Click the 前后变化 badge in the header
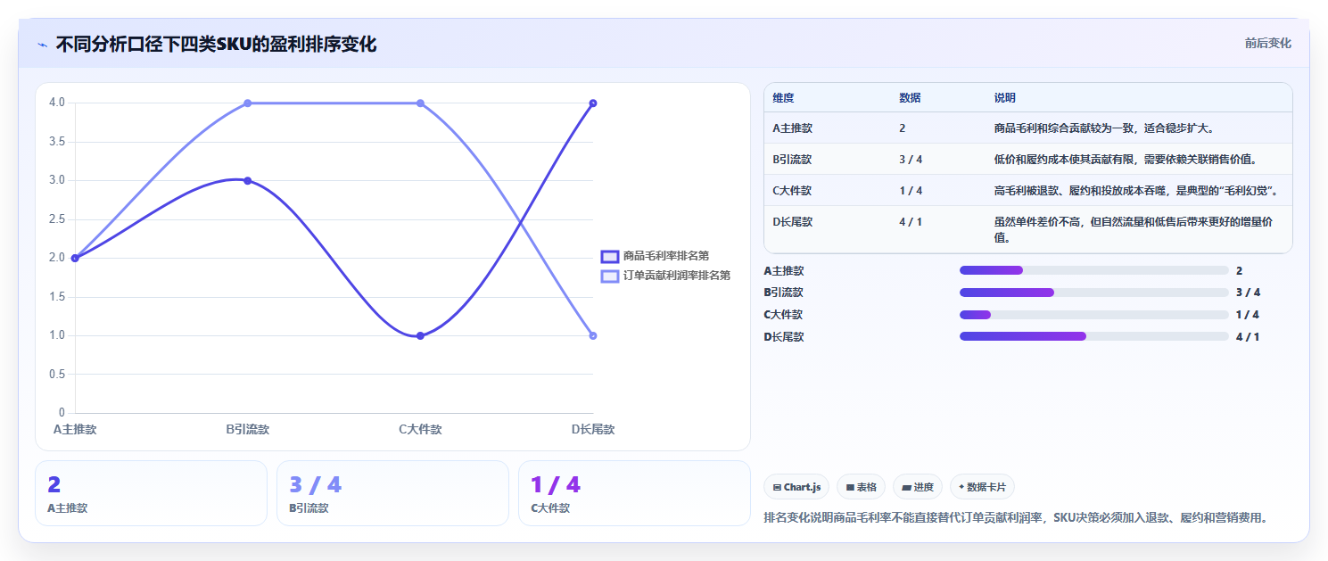This screenshot has width=1328, height=561. pyautogui.click(x=1267, y=44)
